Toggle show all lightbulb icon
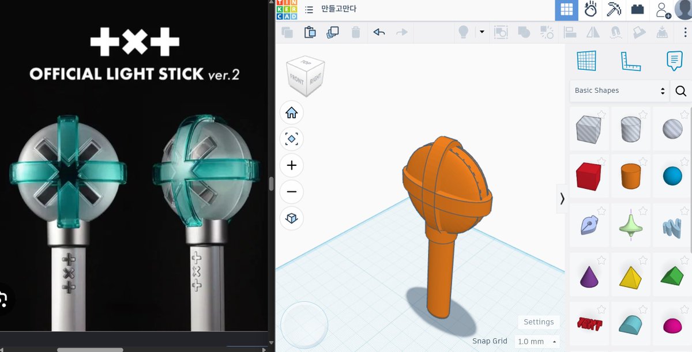This screenshot has width=692, height=352. (462, 32)
